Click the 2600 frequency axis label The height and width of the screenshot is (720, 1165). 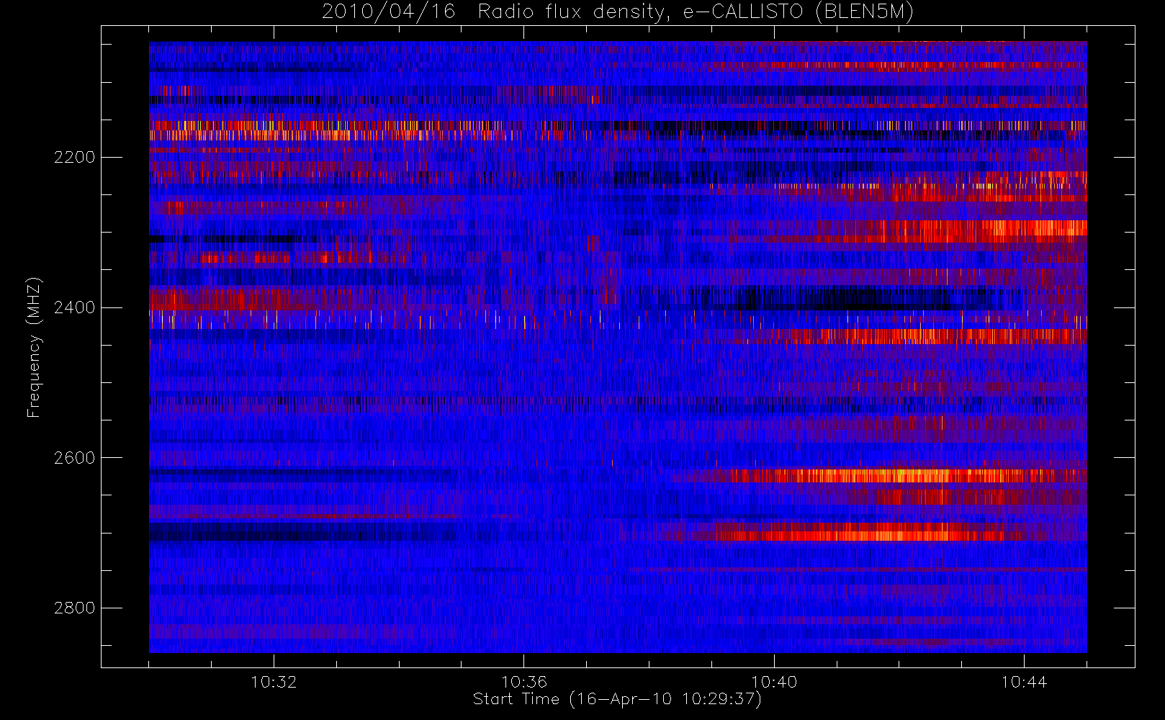[74, 459]
